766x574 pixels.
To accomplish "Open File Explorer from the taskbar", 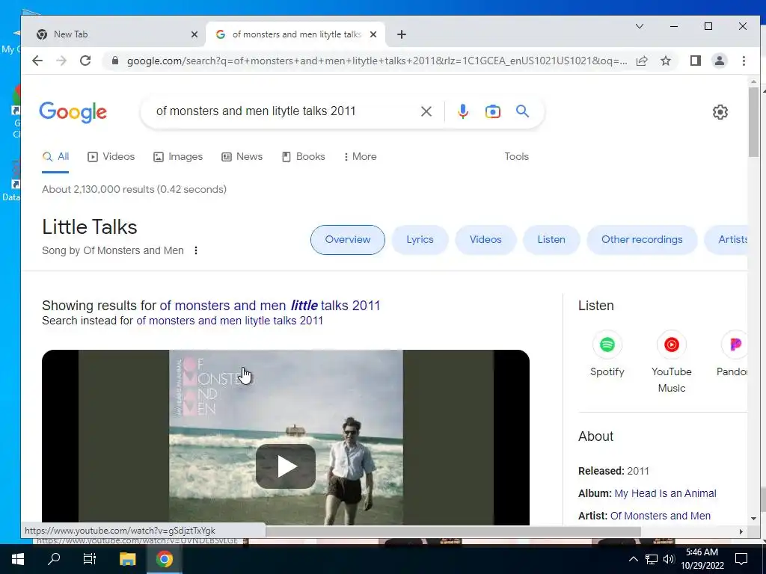I will point(127,559).
